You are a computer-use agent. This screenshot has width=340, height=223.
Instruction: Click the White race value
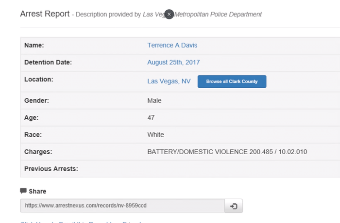[x=155, y=134]
